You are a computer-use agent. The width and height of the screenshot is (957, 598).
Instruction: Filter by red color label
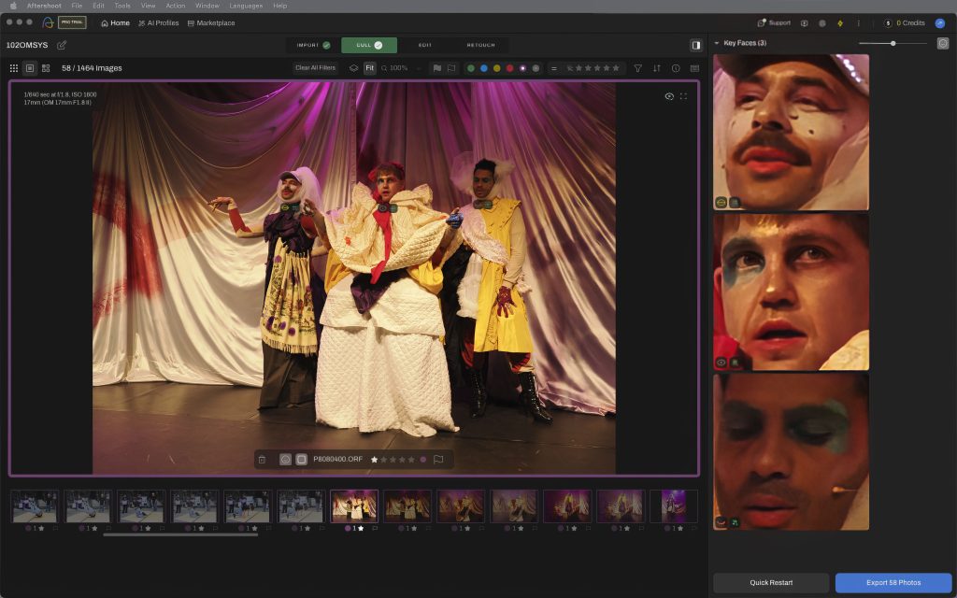tap(509, 68)
